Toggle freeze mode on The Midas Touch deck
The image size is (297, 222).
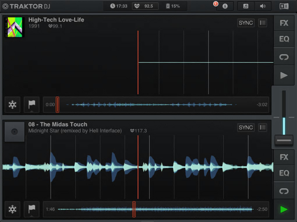[x=13, y=209]
